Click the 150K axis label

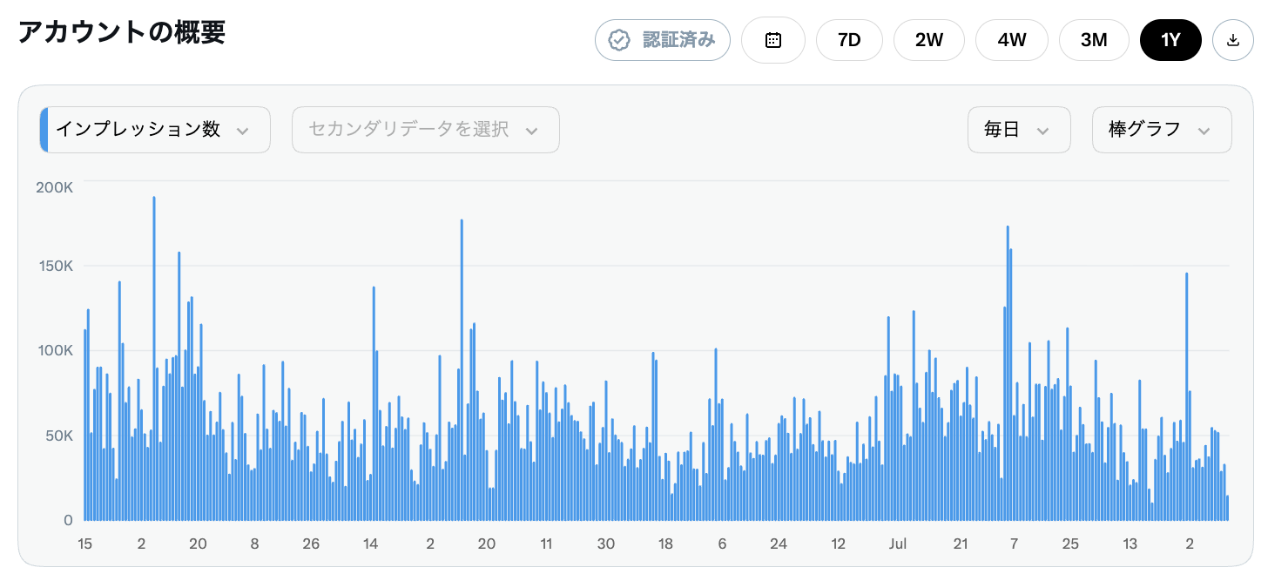pos(54,266)
